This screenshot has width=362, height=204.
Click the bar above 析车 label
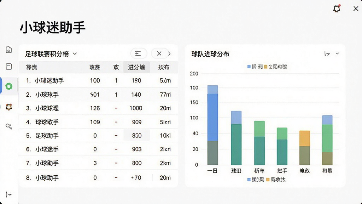point(259,143)
